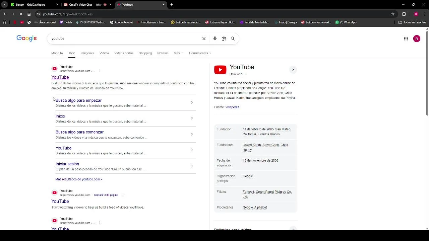Open options menu for first YouTube result

point(100,71)
